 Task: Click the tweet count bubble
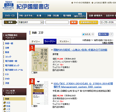(x=93, y=34)
